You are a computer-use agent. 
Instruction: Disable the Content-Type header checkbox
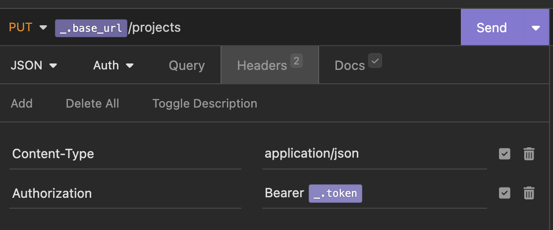click(504, 154)
